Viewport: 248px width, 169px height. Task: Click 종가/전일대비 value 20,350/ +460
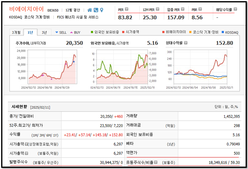coord(112,116)
